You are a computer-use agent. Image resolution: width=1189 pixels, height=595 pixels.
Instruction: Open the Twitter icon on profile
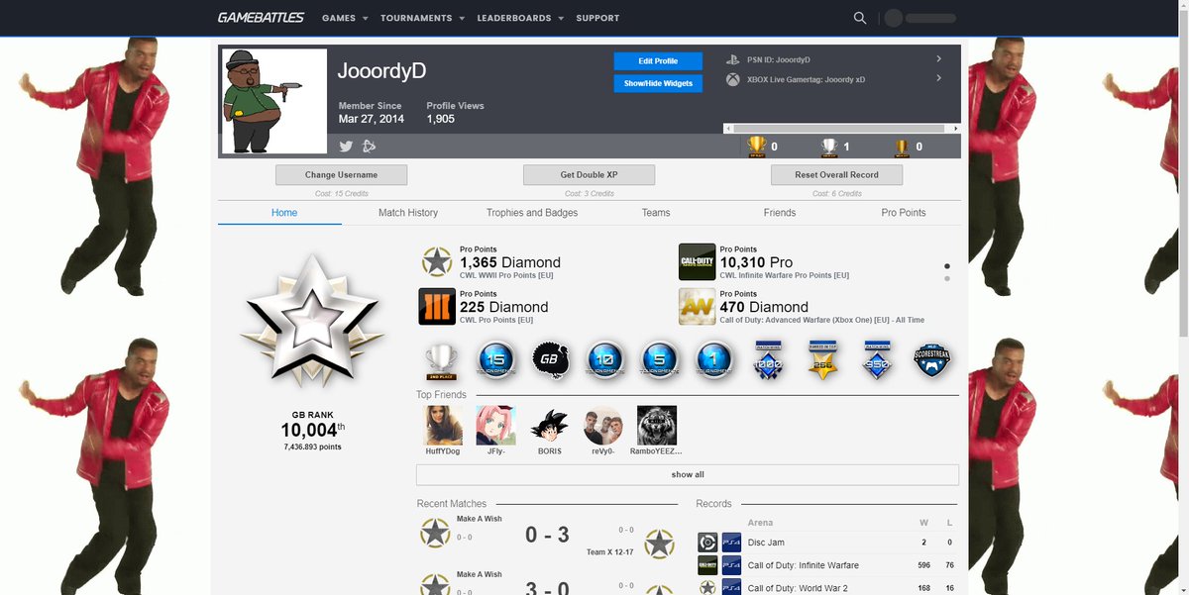pos(346,147)
